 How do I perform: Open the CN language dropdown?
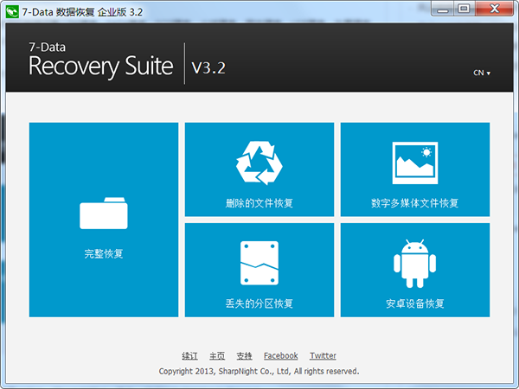[x=482, y=73]
